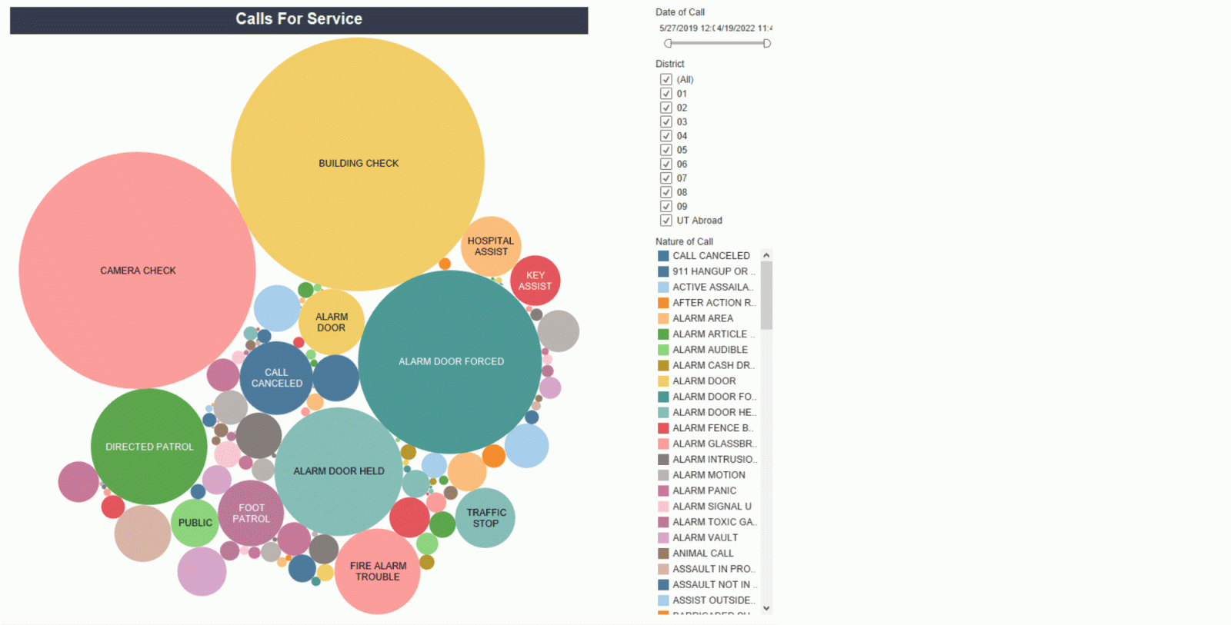Toggle district 04 checkbox

[666, 136]
